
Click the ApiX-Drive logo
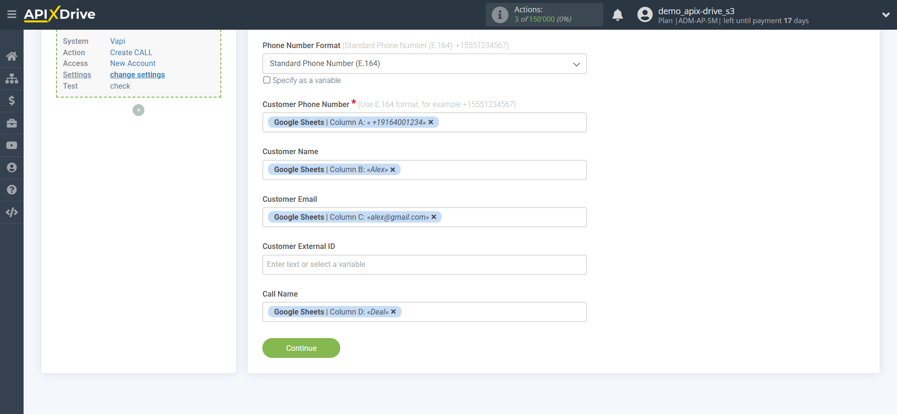pos(59,14)
